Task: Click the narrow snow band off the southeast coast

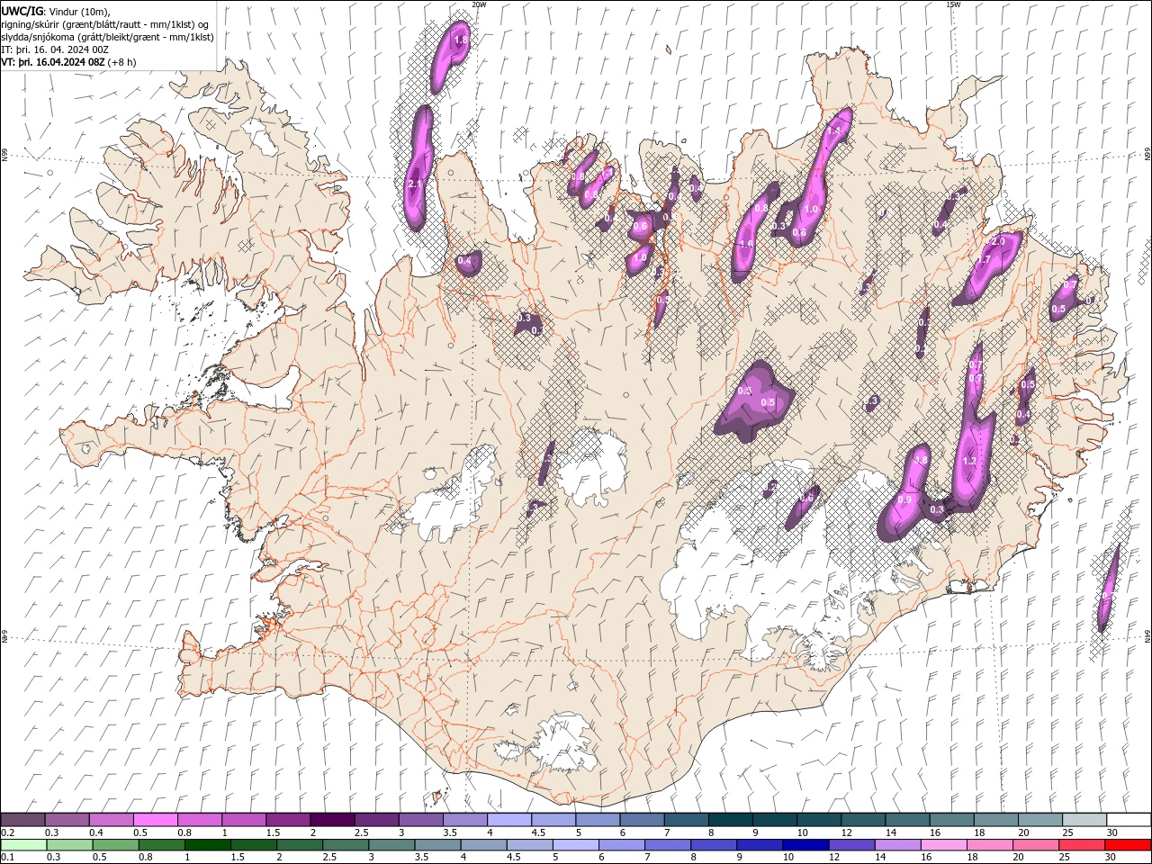Action: (x=1108, y=589)
